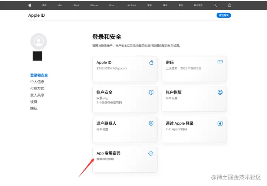Open iPad in the navigation bar

(x=76, y=6)
